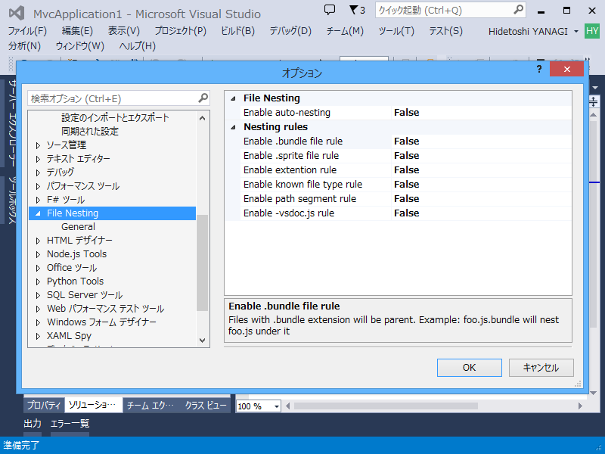605x454 pixels.
Task: Toggle Enable path segment rule value
Action: (481, 199)
